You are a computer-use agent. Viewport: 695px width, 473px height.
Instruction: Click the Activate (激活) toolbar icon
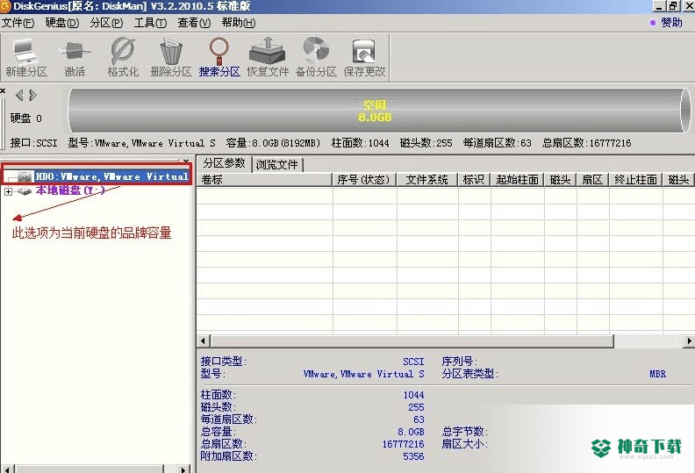(75, 57)
